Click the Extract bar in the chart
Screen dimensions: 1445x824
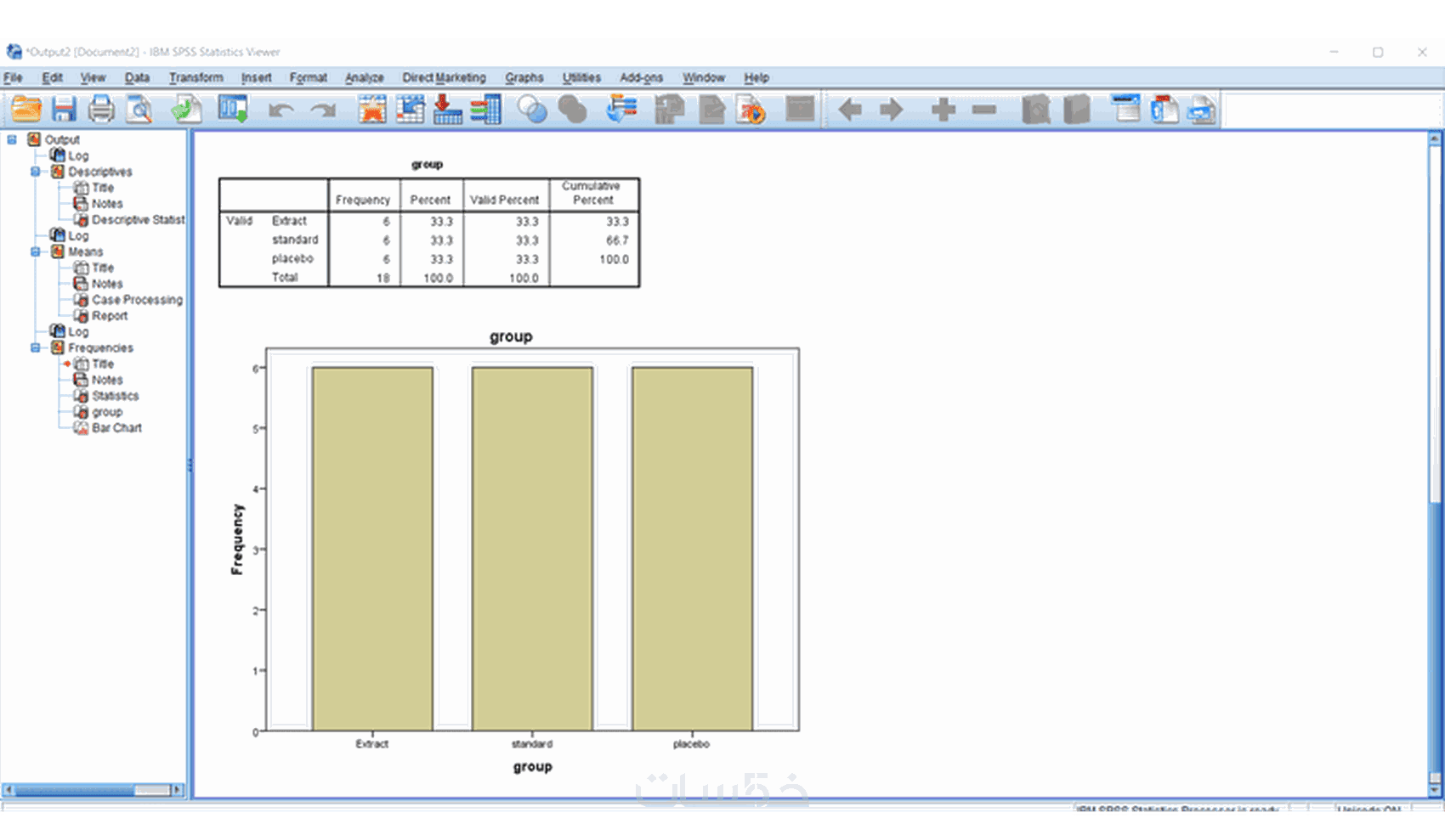coord(372,549)
